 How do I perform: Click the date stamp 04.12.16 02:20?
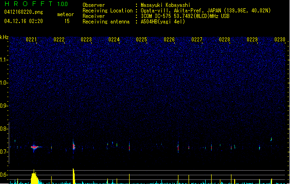(24, 21)
